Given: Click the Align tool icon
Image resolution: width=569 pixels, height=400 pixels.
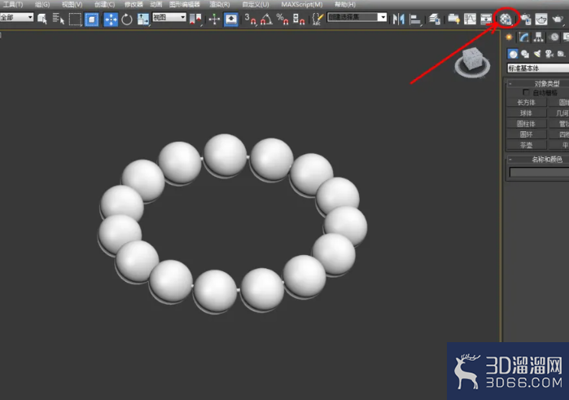Looking at the screenshot, I should [415, 20].
